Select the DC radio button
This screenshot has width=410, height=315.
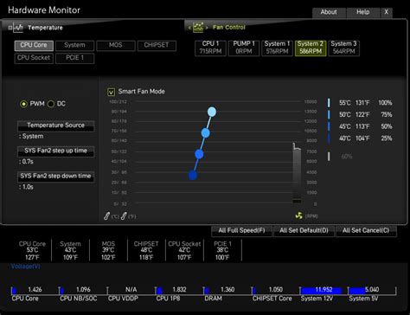(x=51, y=104)
